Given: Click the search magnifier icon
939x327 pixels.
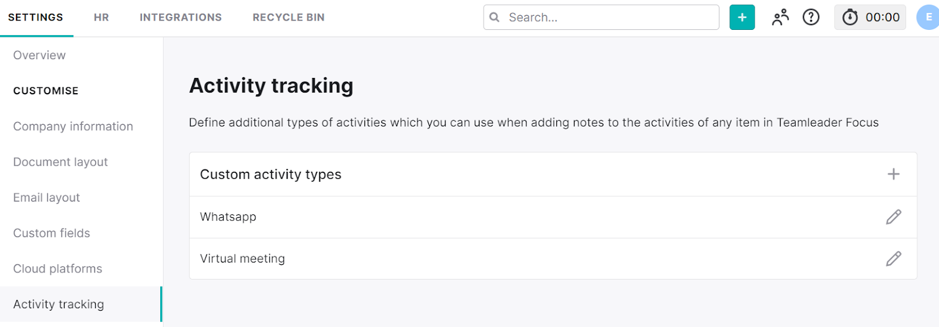Looking at the screenshot, I should [495, 18].
